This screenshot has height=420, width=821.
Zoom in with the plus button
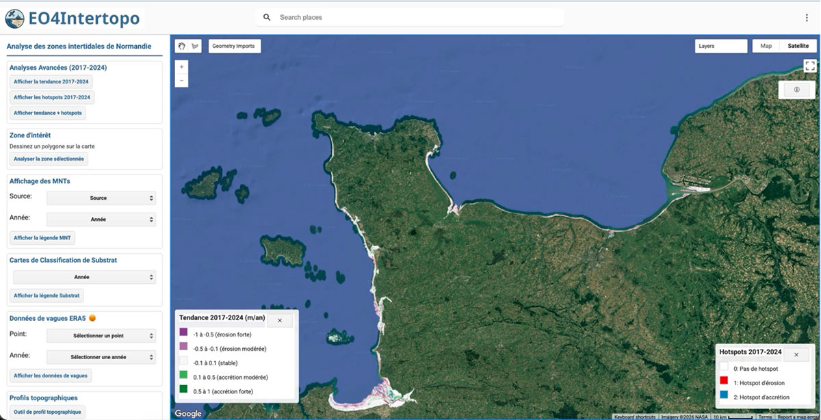pos(181,67)
